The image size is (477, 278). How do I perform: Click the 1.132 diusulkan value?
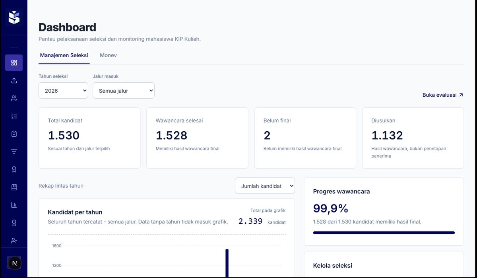click(x=387, y=135)
